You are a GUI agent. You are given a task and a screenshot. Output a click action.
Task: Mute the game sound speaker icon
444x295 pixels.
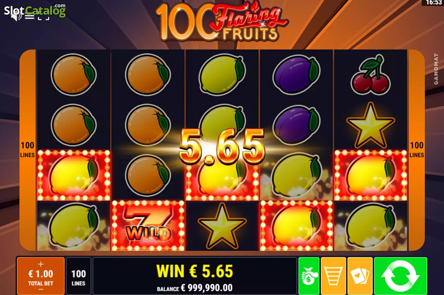click(x=16, y=17)
